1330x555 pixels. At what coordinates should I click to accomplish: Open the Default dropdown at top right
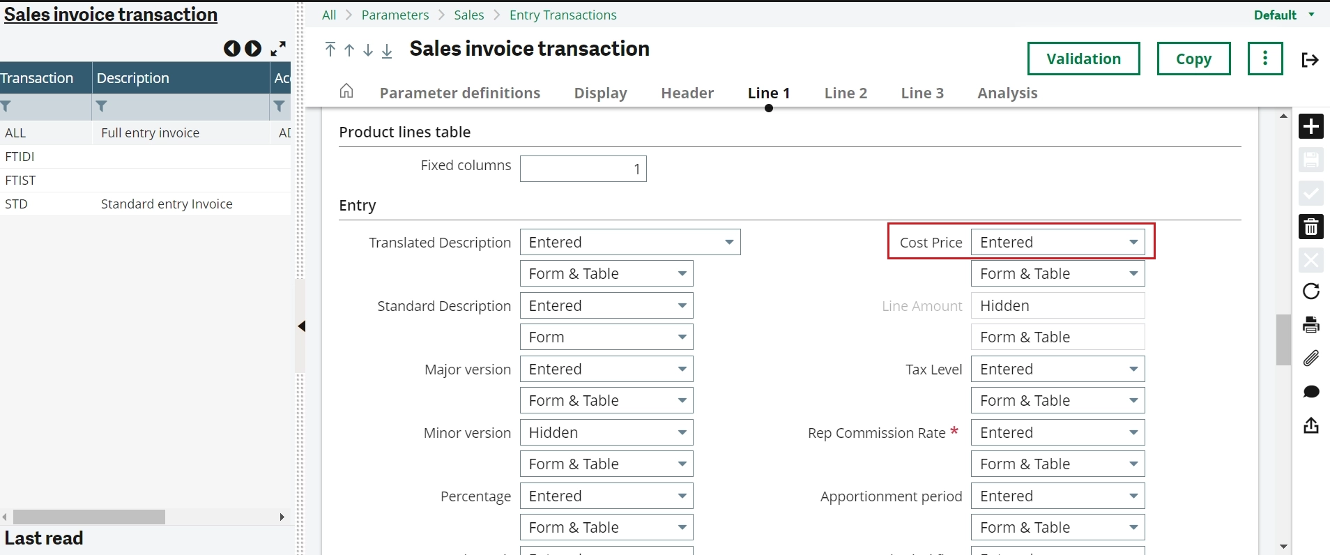pyautogui.click(x=1283, y=15)
